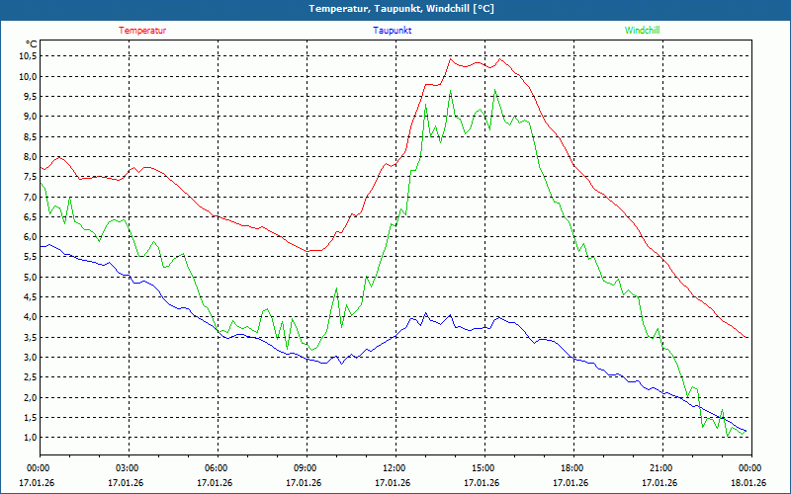This screenshot has height=494, width=791.
Task: Click the 15:00 time axis label
Action: [x=483, y=468]
